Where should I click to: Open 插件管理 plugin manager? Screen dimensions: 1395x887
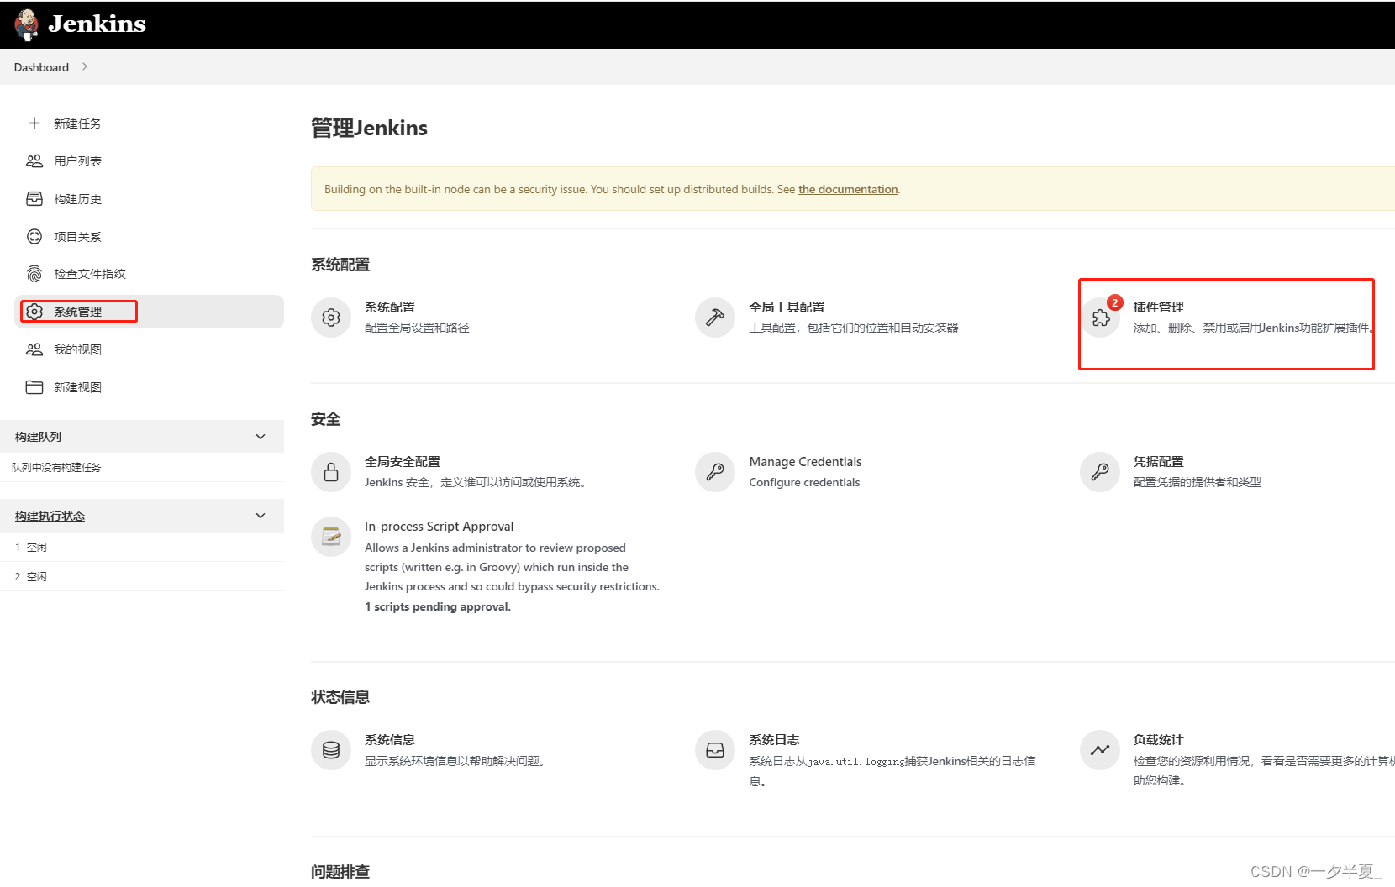(1158, 307)
